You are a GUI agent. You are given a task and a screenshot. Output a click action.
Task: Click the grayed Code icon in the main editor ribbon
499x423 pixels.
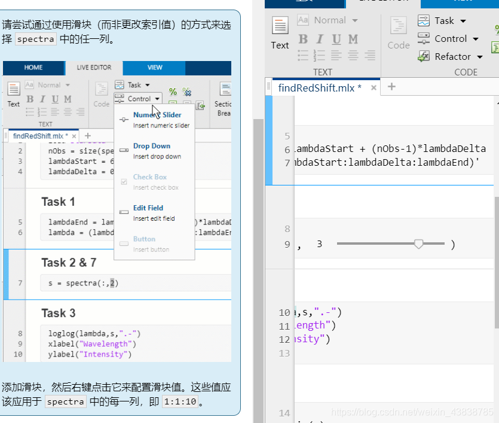(398, 32)
